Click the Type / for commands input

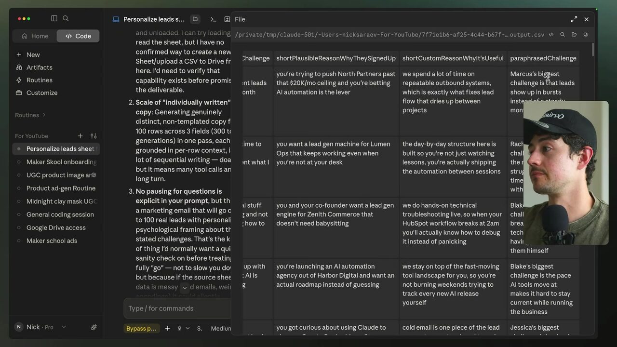pyautogui.click(x=177, y=308)
